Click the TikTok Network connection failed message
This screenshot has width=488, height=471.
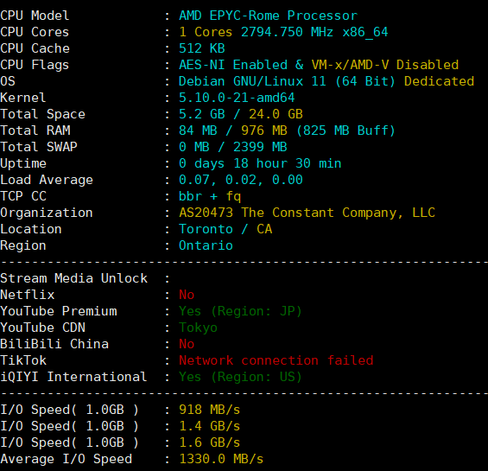point(276,360)
